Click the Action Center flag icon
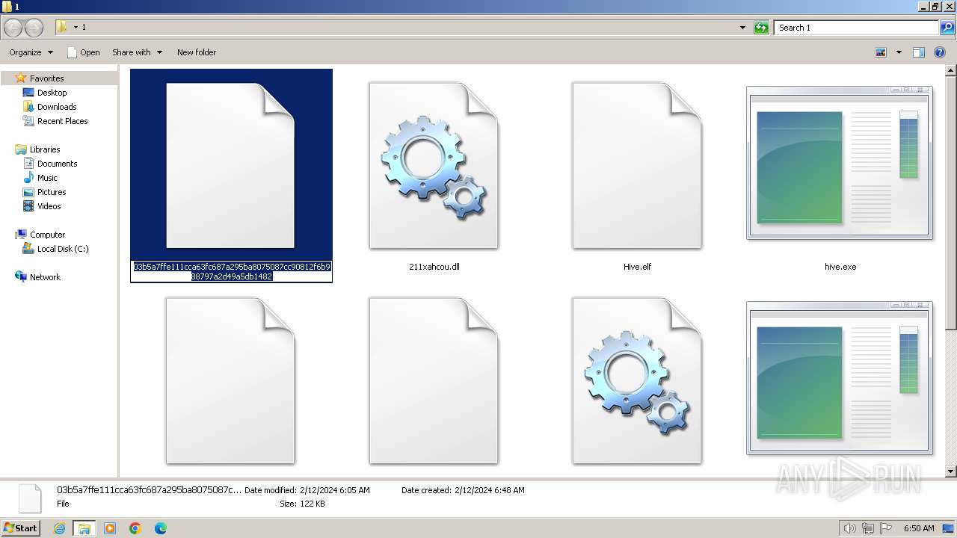 886,528
